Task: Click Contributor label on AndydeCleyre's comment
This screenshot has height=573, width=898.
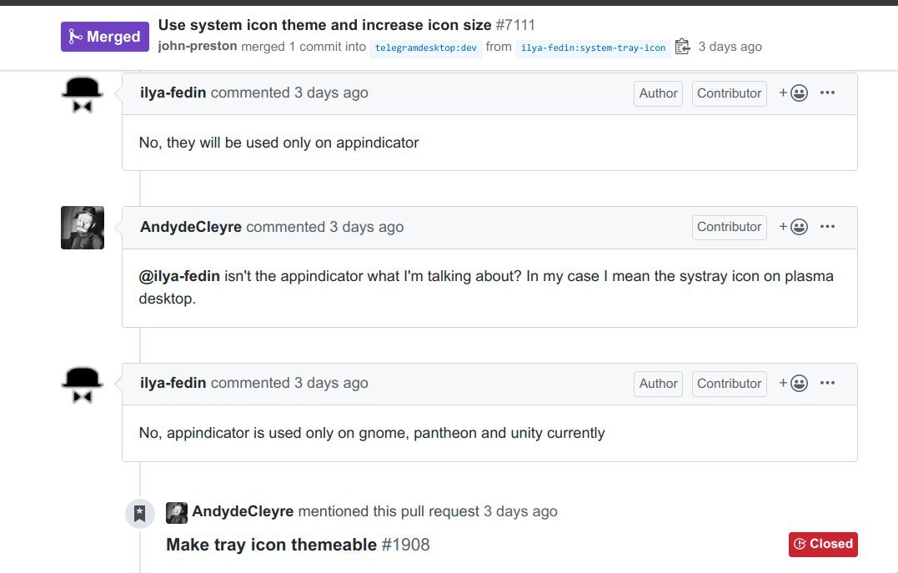Action: 729,227
